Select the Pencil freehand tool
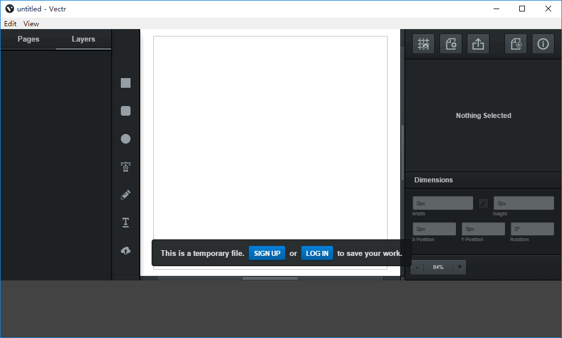 coord(125,194)
